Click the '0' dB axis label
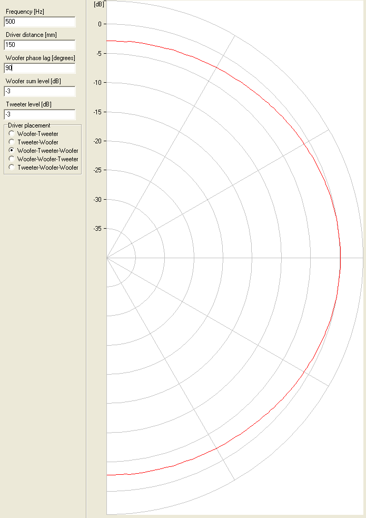This screenshot has width=366, height=518. click(100, 24)
